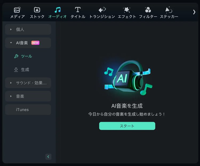200x166 pixels.
Task: Click the download icon beside 生成
Action: (x=16, y=70)
